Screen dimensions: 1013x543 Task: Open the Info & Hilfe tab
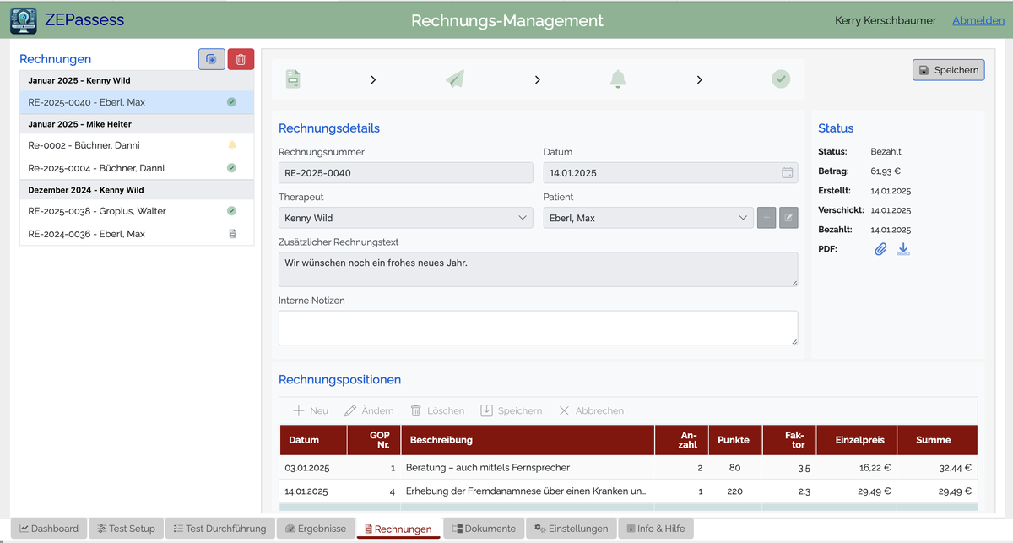[655, 529]
